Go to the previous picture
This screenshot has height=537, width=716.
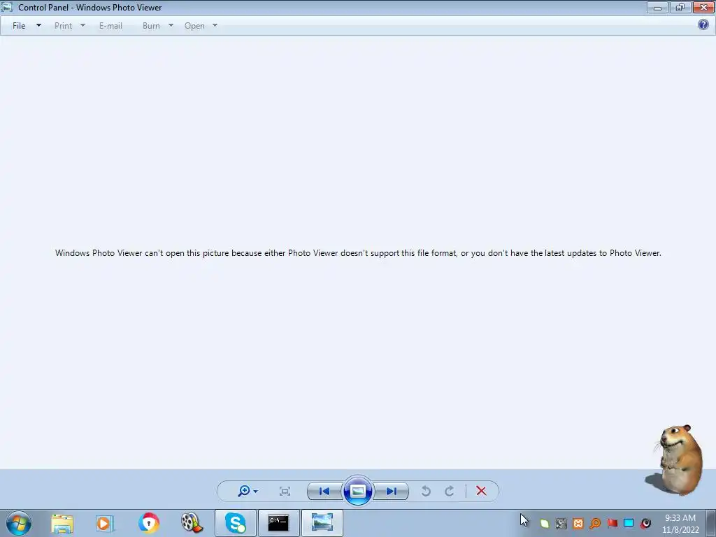pyautogui.click(x=324, y=492)
